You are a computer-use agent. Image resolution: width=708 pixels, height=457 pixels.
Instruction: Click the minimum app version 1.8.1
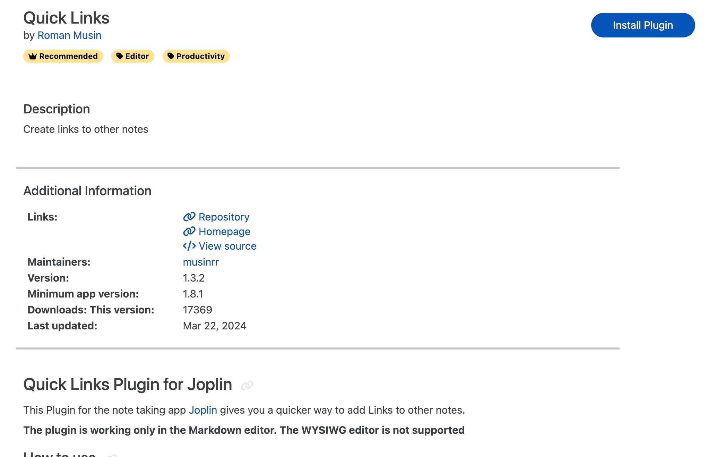coord(193,294)
